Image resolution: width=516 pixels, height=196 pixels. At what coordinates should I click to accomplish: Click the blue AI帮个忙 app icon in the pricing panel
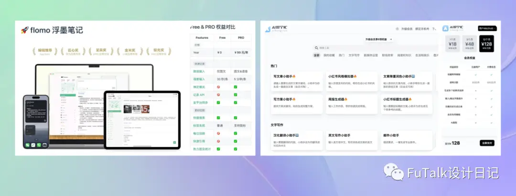click(445, 28)
